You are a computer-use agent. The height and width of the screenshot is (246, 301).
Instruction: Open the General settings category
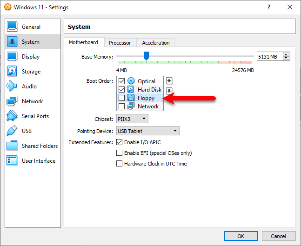coord(33,27)
